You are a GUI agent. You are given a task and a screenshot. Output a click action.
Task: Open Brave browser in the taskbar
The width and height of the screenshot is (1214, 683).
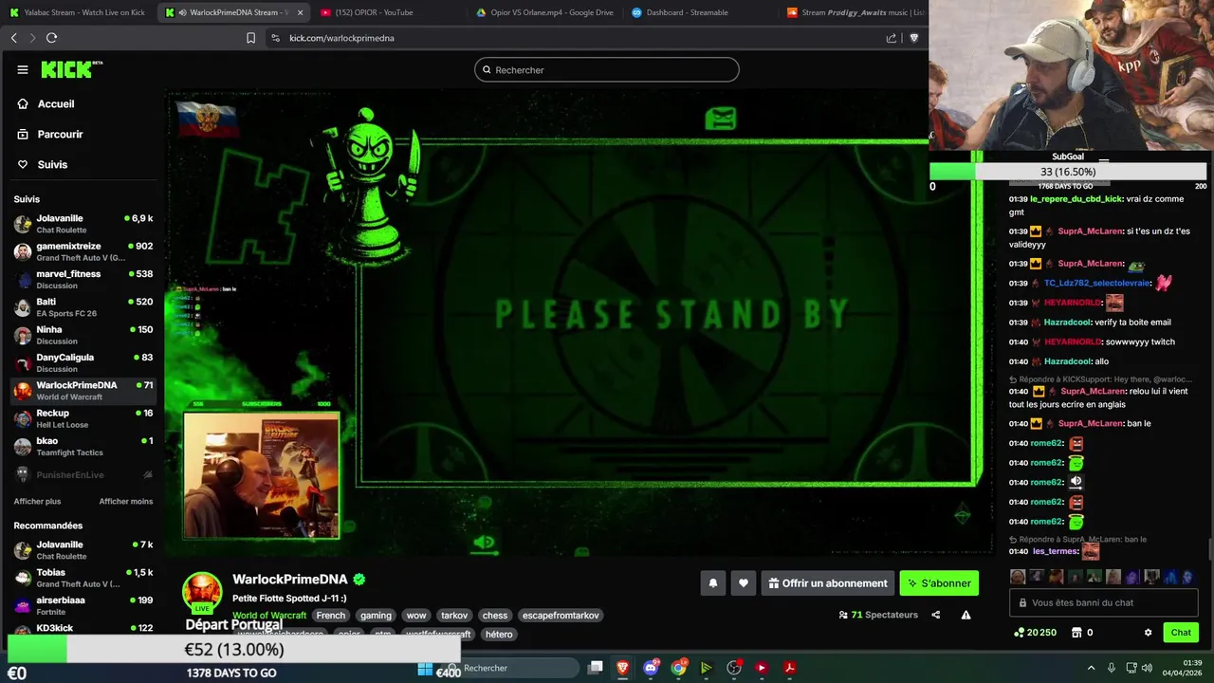tap(622, 668)
